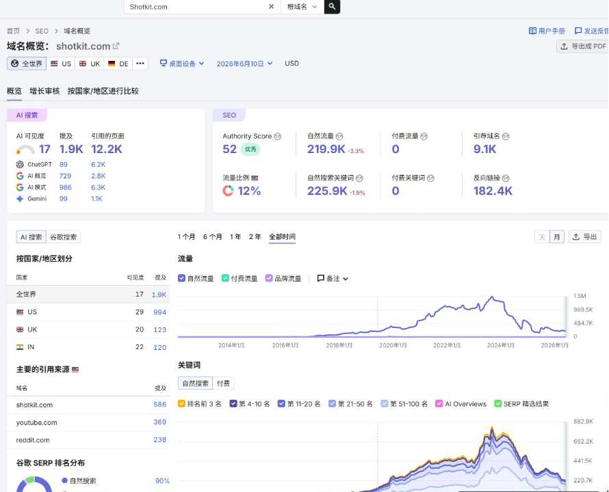The height and width of the screenshot is (492, 609).
Task: Open AI 模式 cited pages 6.3K
Action: (99, 187)
